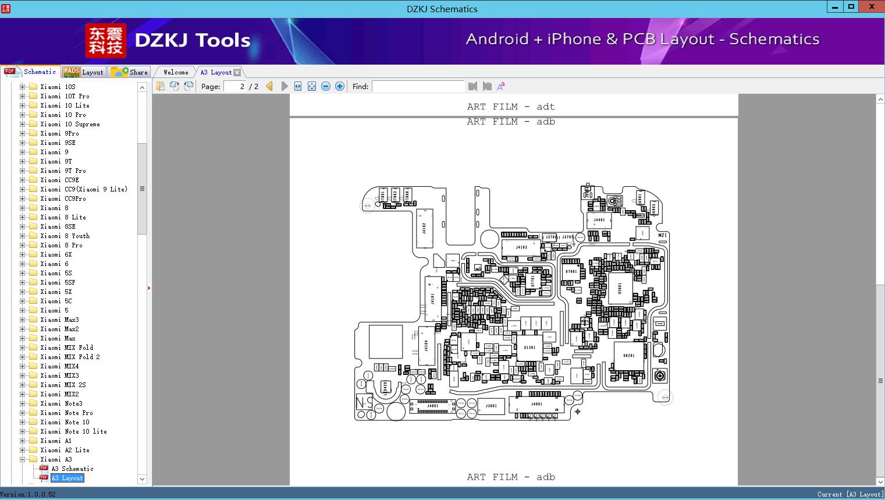Select Xiaomi 9SE tree item

(58, 143)
